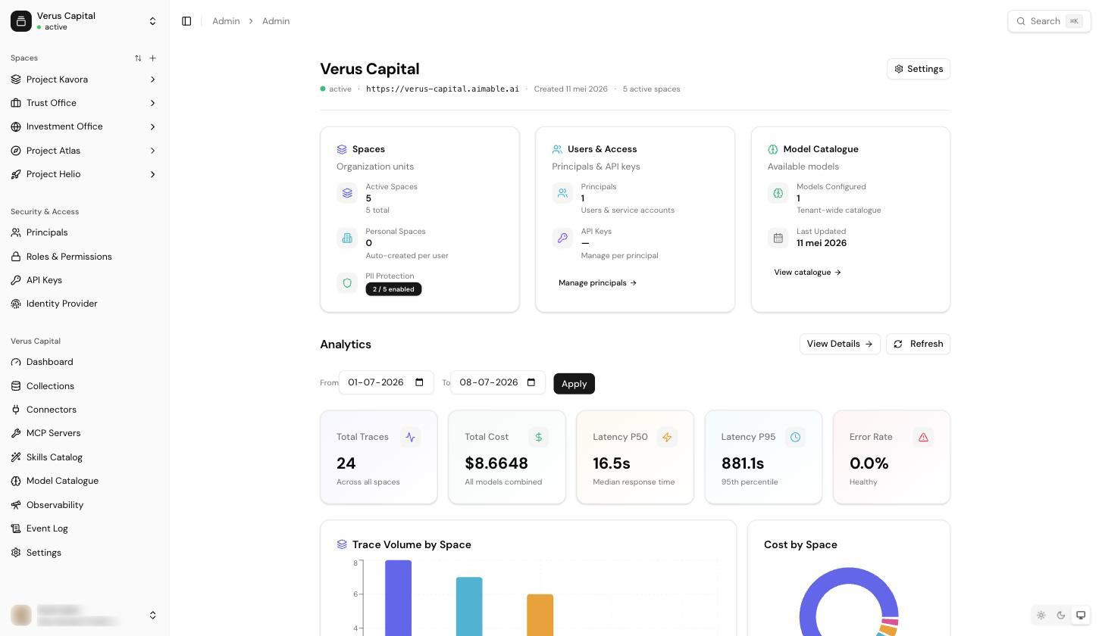Sort spaces using the arrows icon
The width and height of the screenshot is (1102, 636).
pyautogui.click(x=138, y=58)
